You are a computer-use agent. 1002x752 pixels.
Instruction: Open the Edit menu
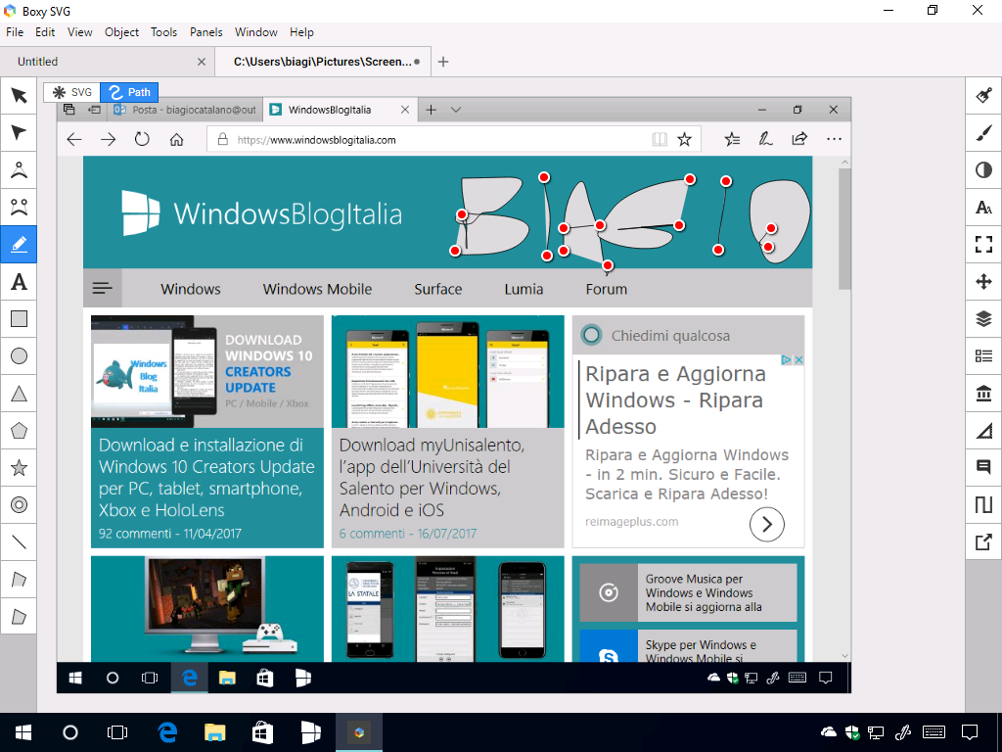(45, 32)
